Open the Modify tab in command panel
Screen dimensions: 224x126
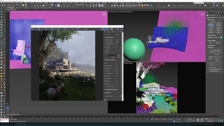tap(210, 13)
